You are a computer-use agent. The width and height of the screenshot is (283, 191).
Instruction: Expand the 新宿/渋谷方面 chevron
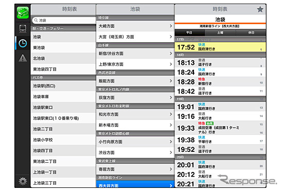coord(171,54)
